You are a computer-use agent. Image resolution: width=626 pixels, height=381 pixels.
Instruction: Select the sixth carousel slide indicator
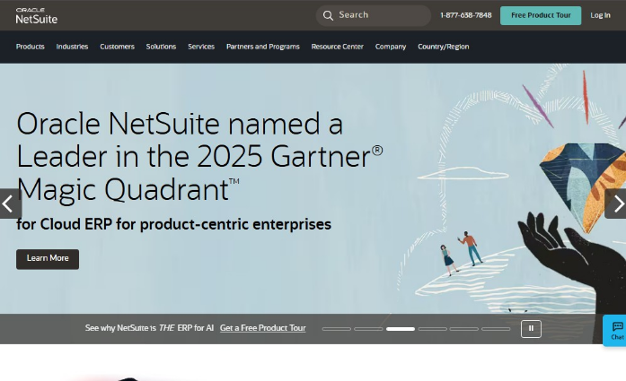(496, 329)
